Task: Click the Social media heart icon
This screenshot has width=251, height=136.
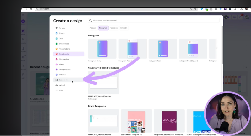Action: (x=56, y=54)
